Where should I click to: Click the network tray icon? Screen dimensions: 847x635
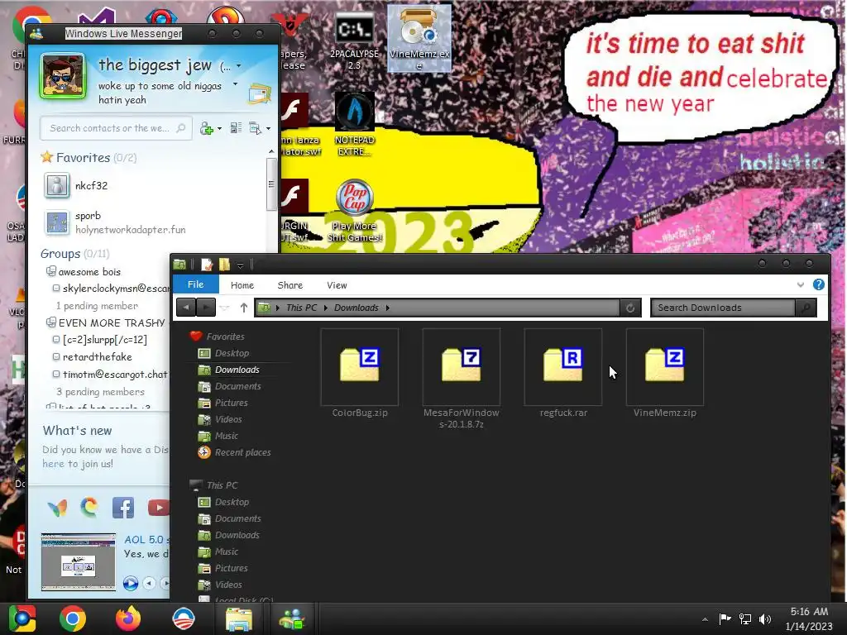click(745, 619)
